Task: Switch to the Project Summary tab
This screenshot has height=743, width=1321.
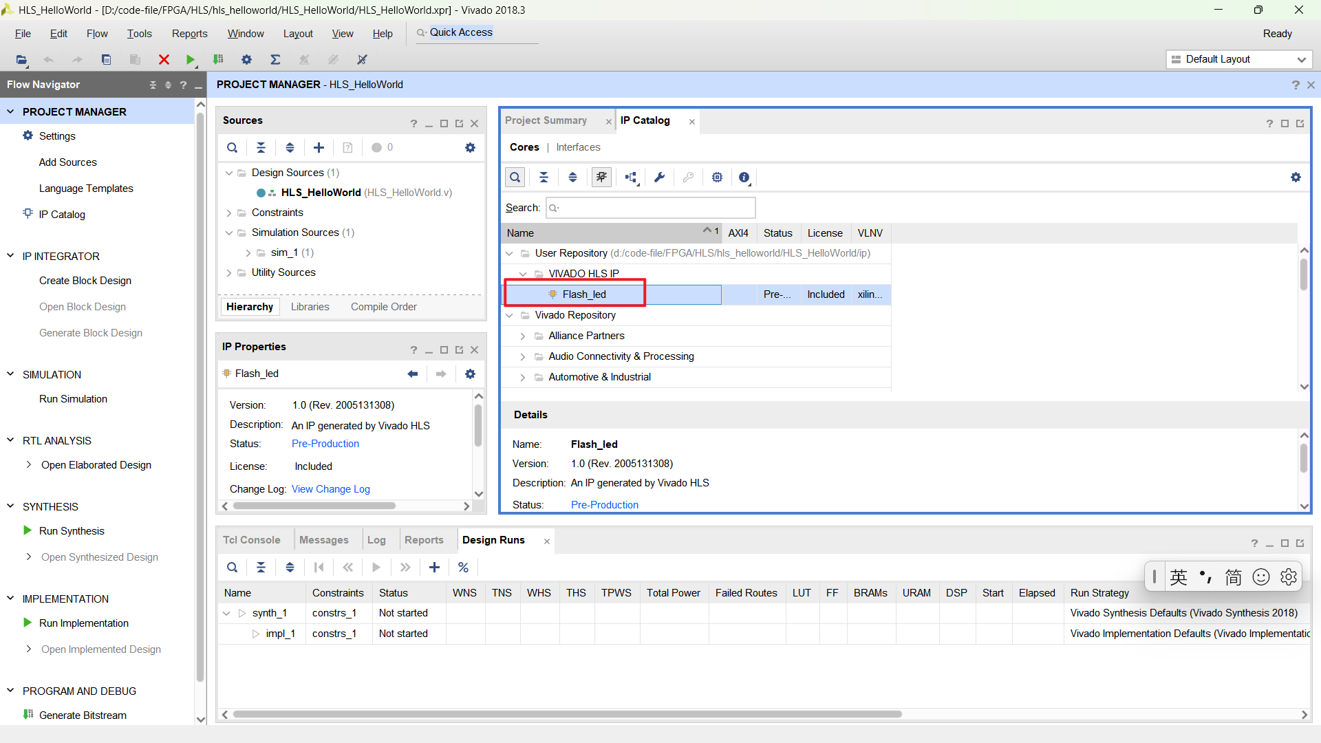Action: coord(546,120)
